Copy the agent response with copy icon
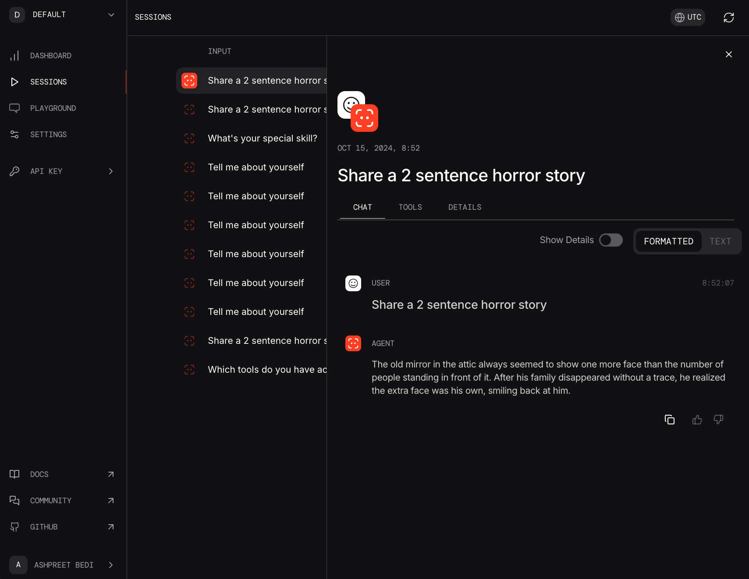Image resolution: width=749 pixels, height=579 pixels. (669, 420)
